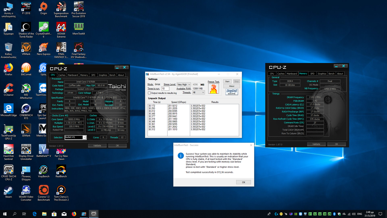Open Task View from the taskbar
This screenshot has width=387, height=218.
(25, 214)
